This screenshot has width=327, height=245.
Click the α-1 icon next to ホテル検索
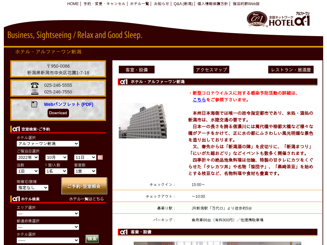[16, 199]
